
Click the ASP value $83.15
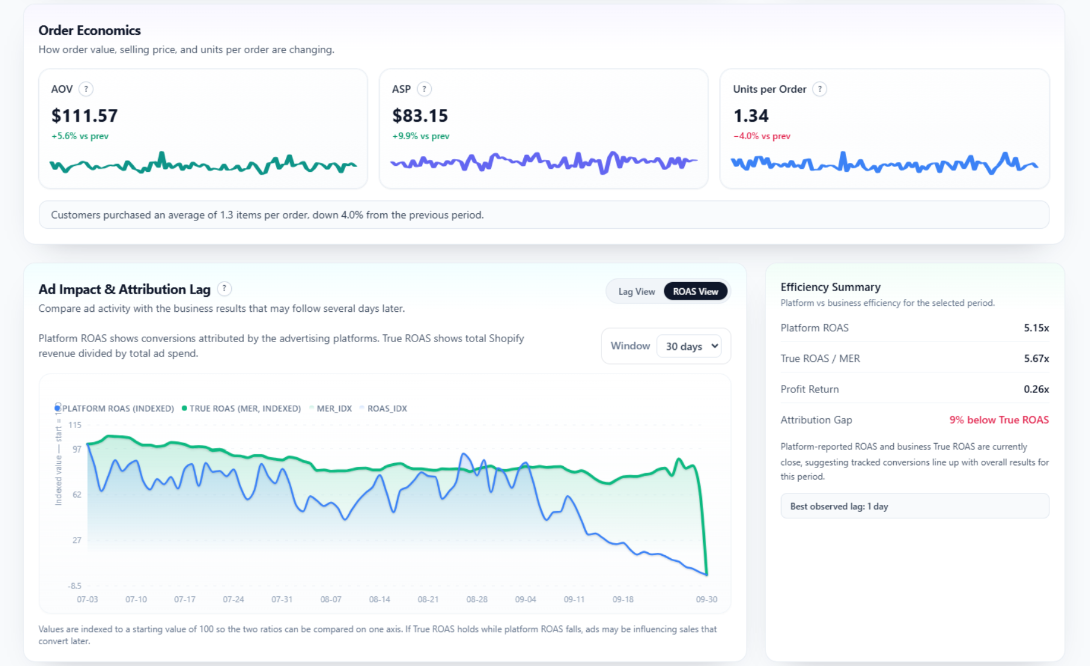coord(420,116)
